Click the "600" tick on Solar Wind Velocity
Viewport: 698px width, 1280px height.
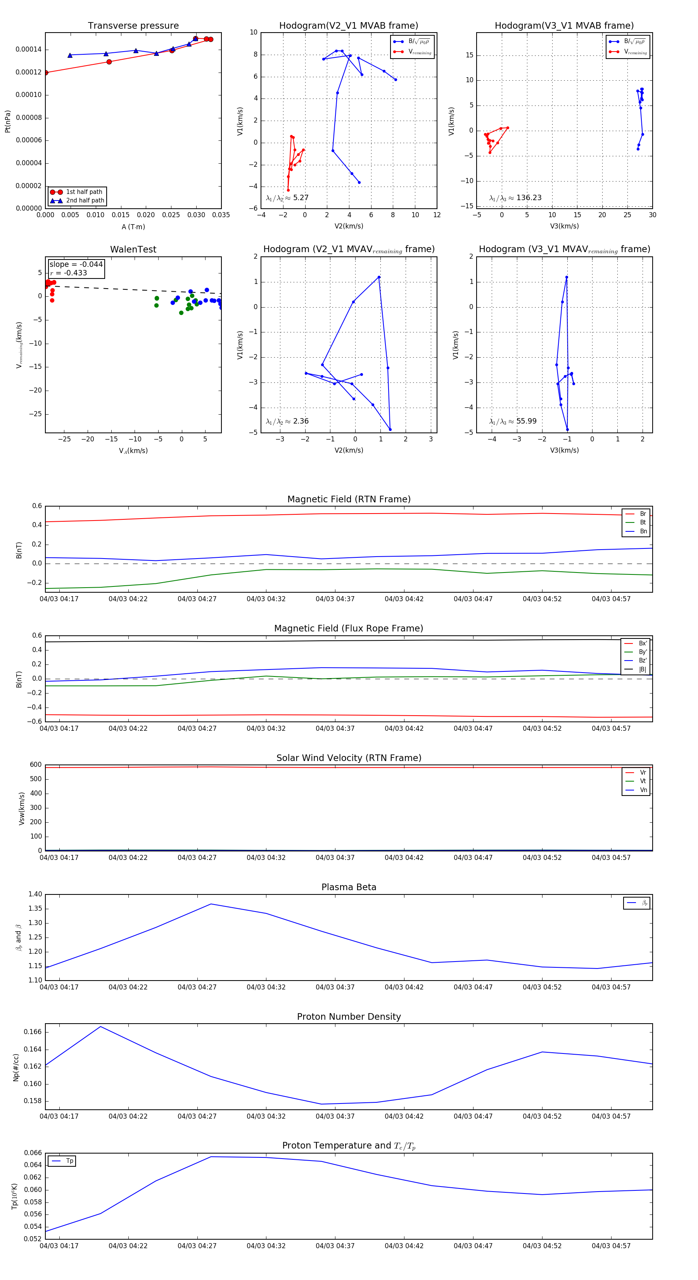tap(36, 765)
